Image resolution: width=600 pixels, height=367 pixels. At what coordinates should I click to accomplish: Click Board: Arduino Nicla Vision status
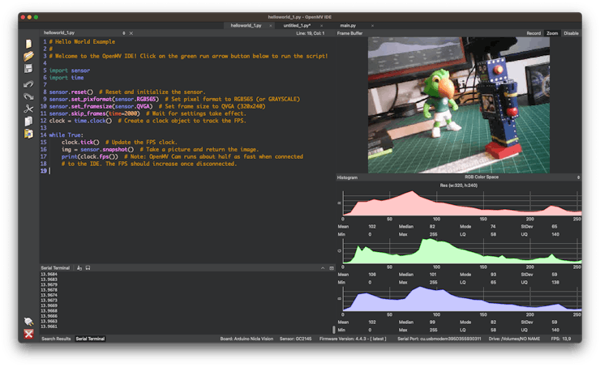pos(246,339)
